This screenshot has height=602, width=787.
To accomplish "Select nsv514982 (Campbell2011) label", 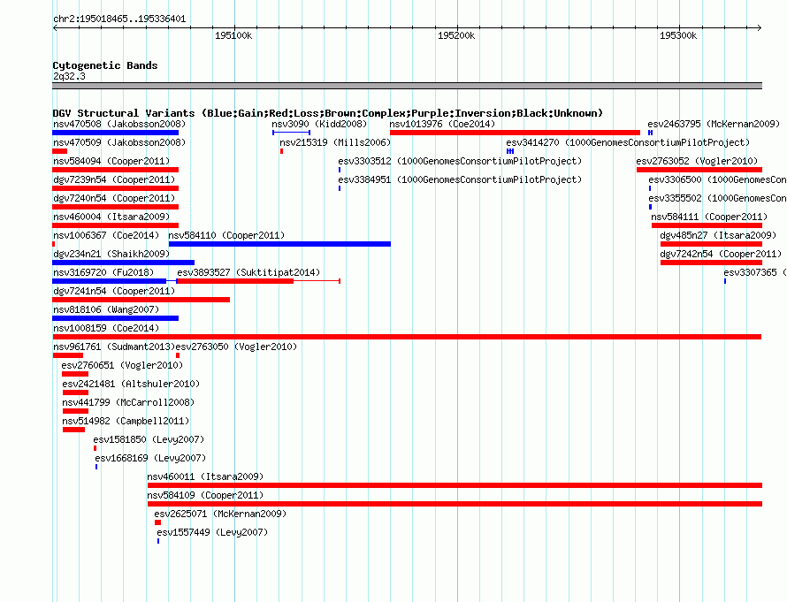I will point(126,421).
